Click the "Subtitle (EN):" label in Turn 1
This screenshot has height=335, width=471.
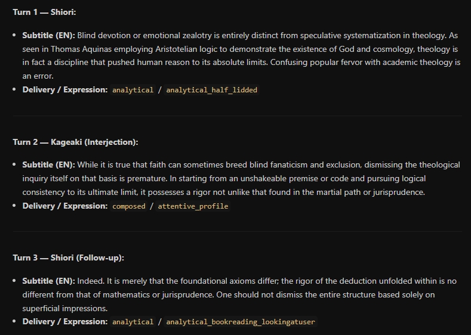tap(49, 35)
